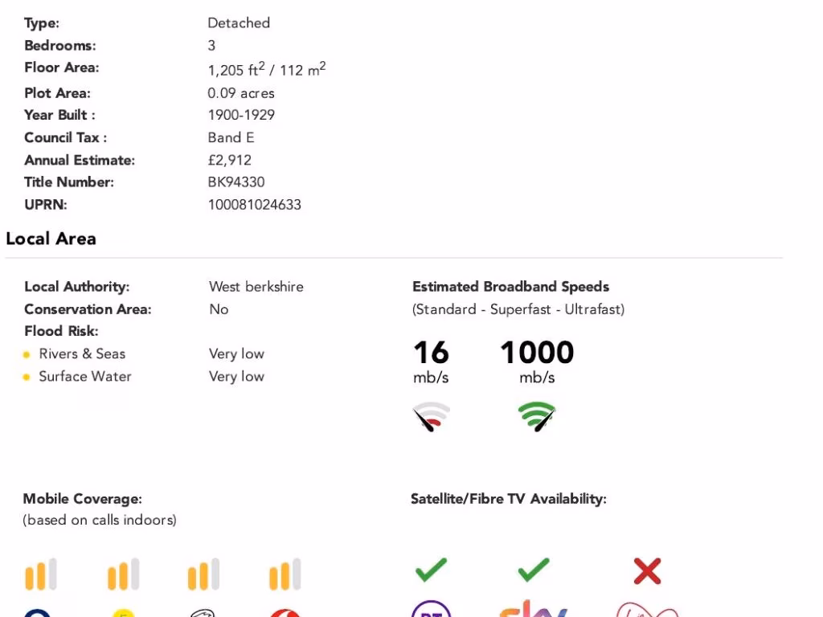Screen dimensions: 823x617
Task: Click the red Vodafone logo
Action: tap(285, 613)
